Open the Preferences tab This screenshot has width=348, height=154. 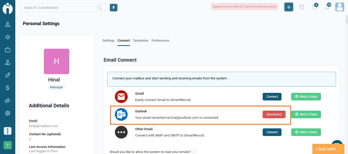coord(160,41)
